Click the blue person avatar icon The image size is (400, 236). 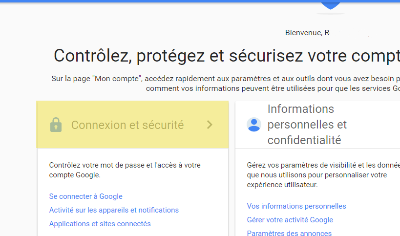pos(254,125)
